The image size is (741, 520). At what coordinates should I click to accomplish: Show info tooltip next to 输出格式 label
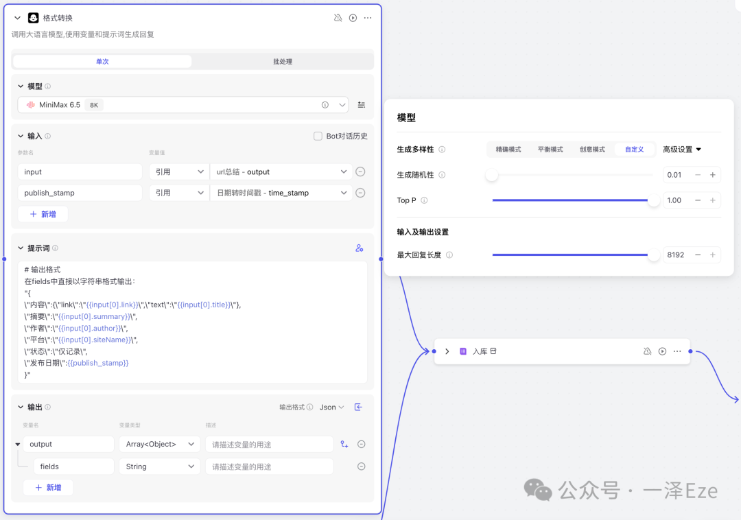click(309, 407)
